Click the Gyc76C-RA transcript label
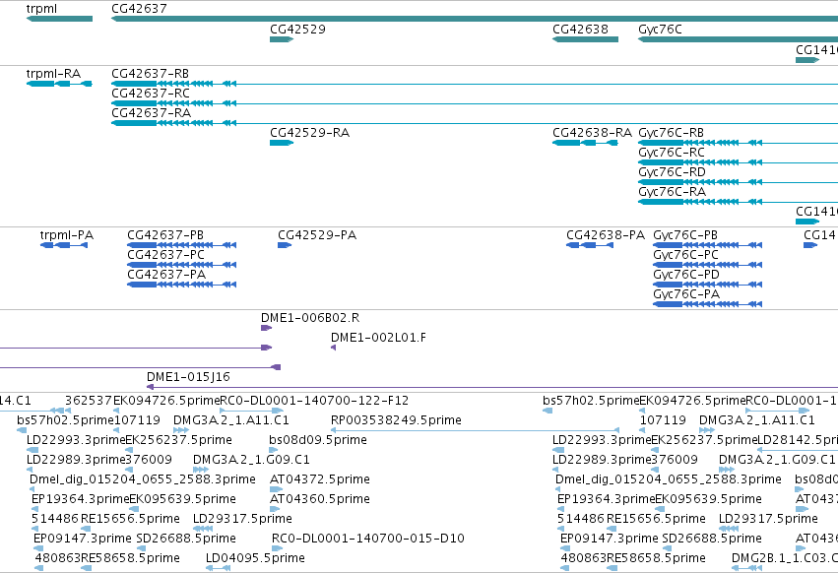The image size is (838, 573). tap(673, 191)
